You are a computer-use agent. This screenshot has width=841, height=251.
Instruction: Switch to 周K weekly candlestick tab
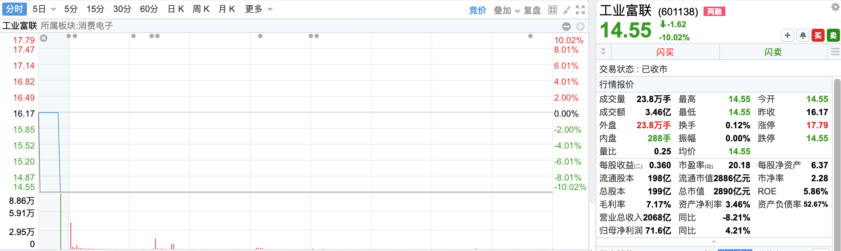201,9
